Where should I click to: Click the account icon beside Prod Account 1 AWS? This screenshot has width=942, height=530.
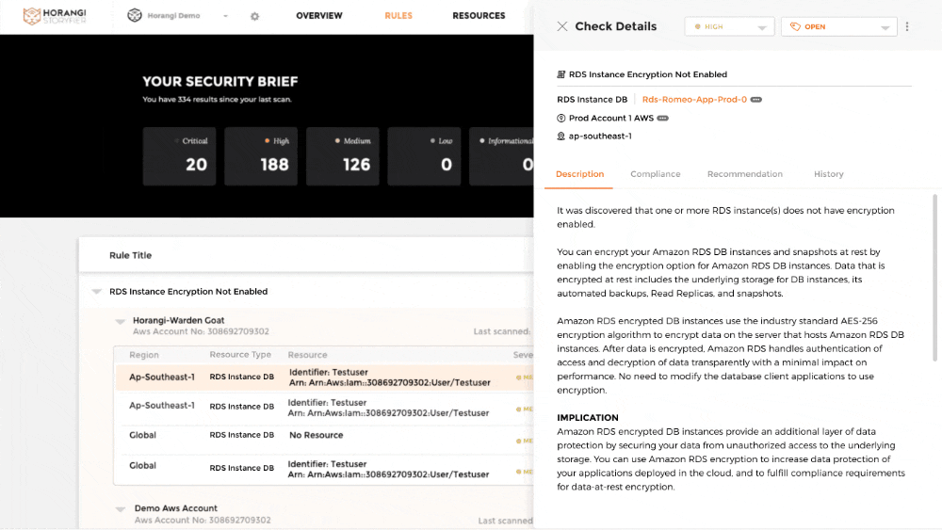(561, 119)
